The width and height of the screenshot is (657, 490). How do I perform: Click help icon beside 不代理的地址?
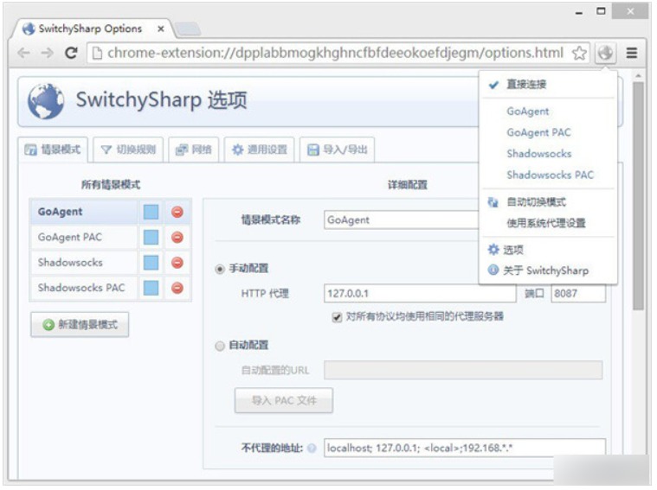pos(312,449)
